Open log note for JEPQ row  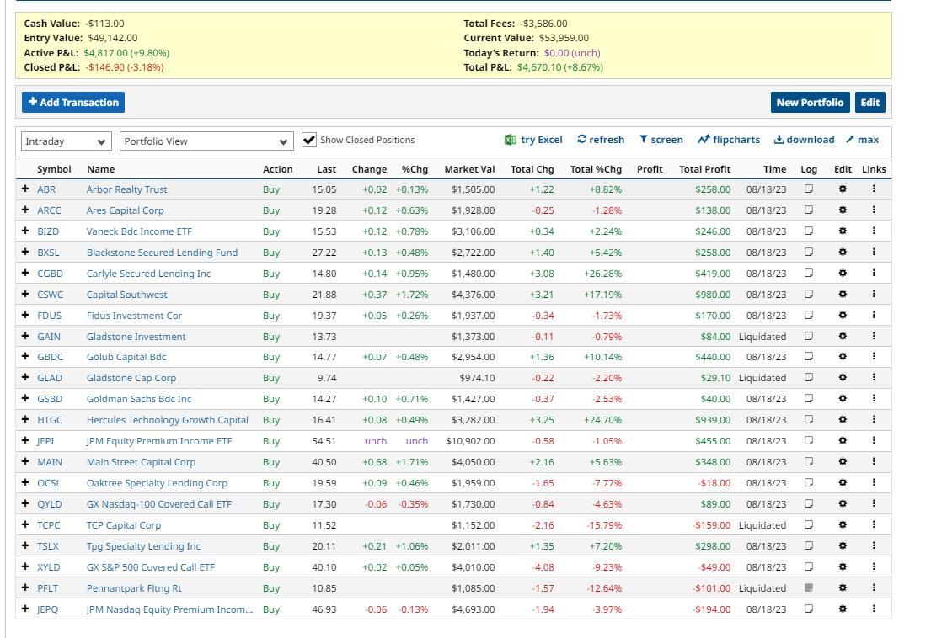click(x=808, y=609)
